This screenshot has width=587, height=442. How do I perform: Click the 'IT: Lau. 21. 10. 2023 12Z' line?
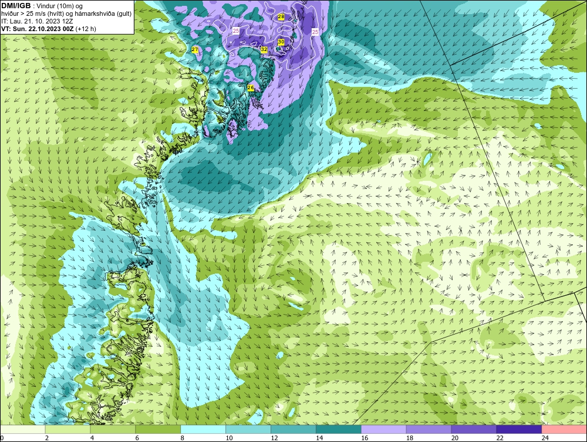37,21
